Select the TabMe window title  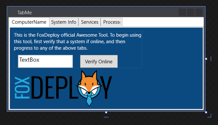pos(24,13)
